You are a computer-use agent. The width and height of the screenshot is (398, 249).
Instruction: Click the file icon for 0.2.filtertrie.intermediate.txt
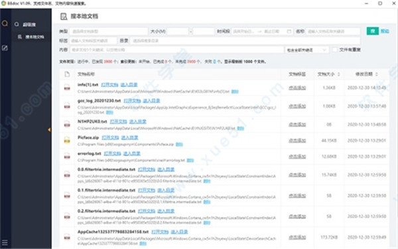[67, 216]
